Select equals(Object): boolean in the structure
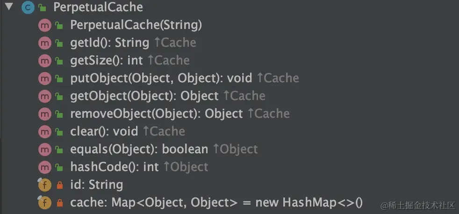Image resolution: width=459 pixels, height=214 pixels. pos(139,150)
